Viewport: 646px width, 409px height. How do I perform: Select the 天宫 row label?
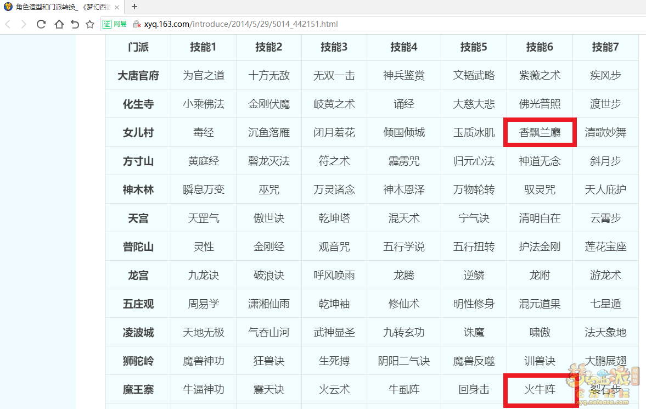coord(138,218)
